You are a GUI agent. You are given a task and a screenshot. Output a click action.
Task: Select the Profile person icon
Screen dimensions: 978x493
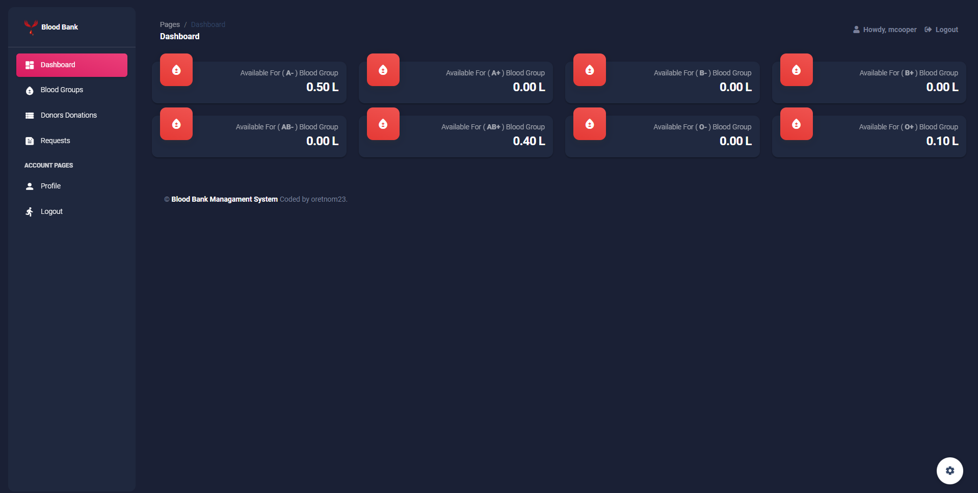click(30, 186)
